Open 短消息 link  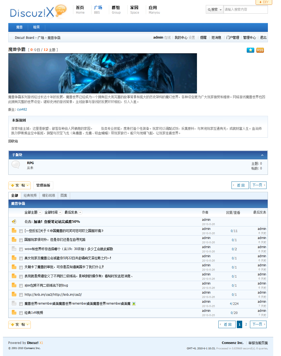pos(216,37)
